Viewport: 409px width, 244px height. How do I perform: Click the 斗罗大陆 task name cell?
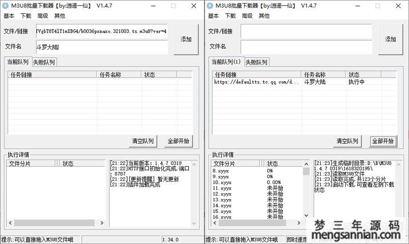tap(315, 82)
